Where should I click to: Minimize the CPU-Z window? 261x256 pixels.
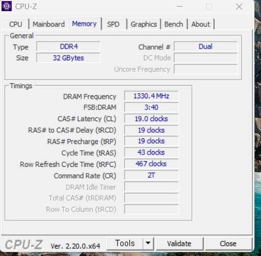click(180, 7)
